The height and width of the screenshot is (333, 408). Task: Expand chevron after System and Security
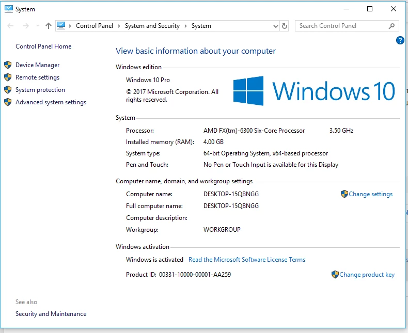pos(185,26)
